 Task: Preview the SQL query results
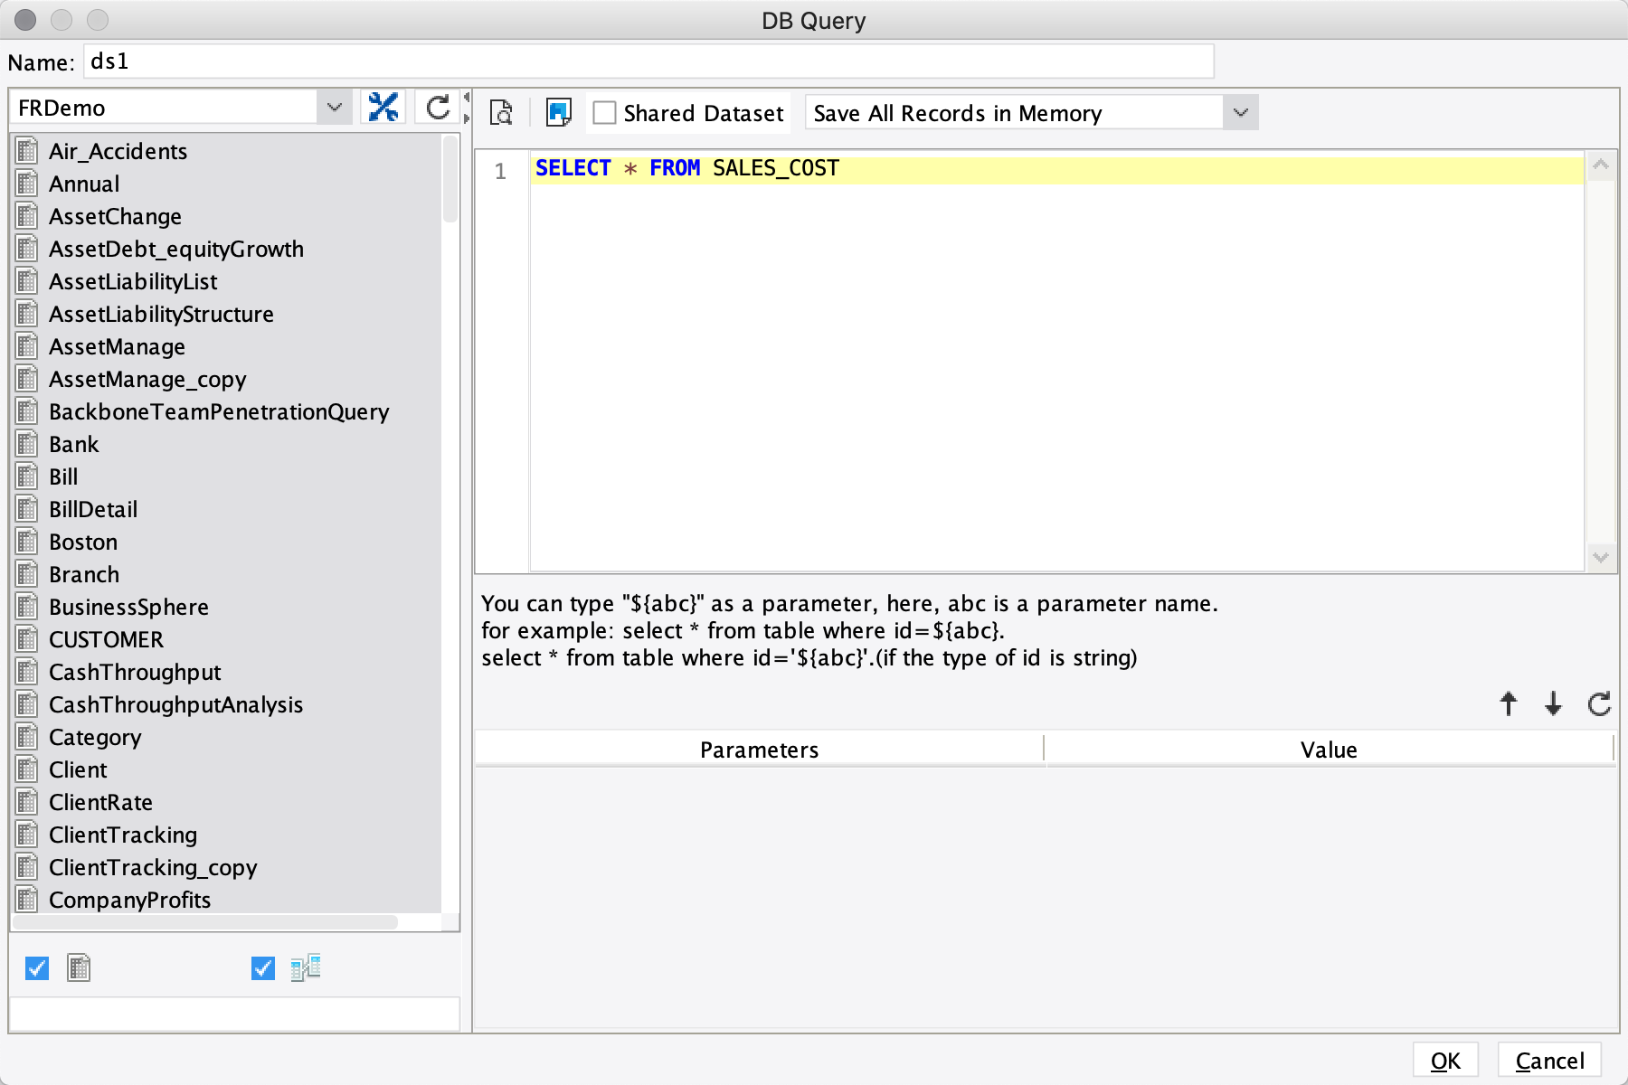coord(500,112)
